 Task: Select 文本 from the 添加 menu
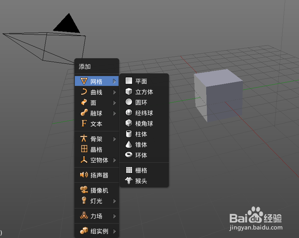(97, 124)
